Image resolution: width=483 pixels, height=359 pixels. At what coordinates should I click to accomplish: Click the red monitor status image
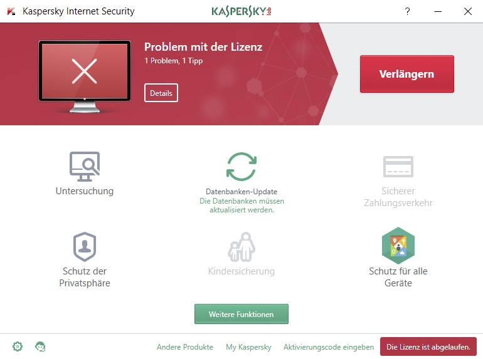(x=85, y=76)
